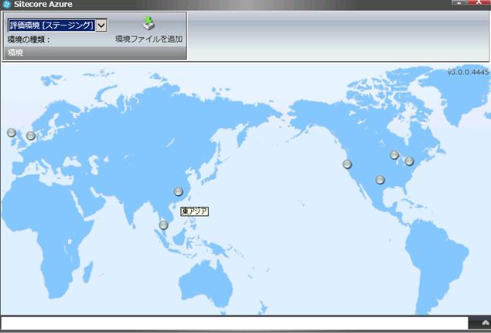
Task: Click the West US datacenter marker in California
Action: point(347,164)
